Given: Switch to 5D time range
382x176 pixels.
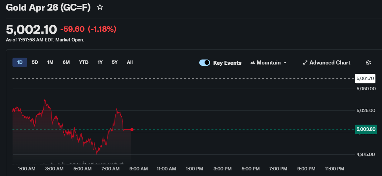Looking at the screenshot, I should pyautogui.click(x=35, y=62).
